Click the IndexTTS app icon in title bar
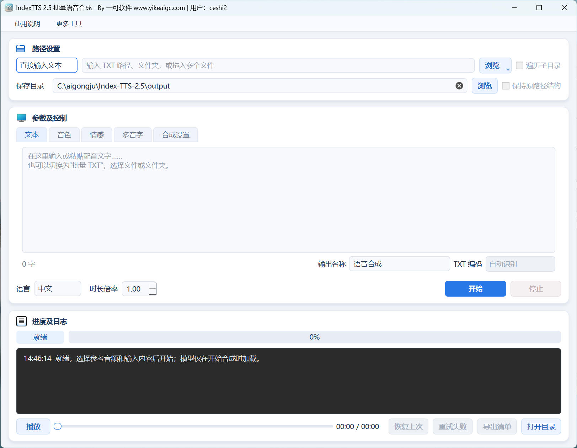 coord(9,7)
